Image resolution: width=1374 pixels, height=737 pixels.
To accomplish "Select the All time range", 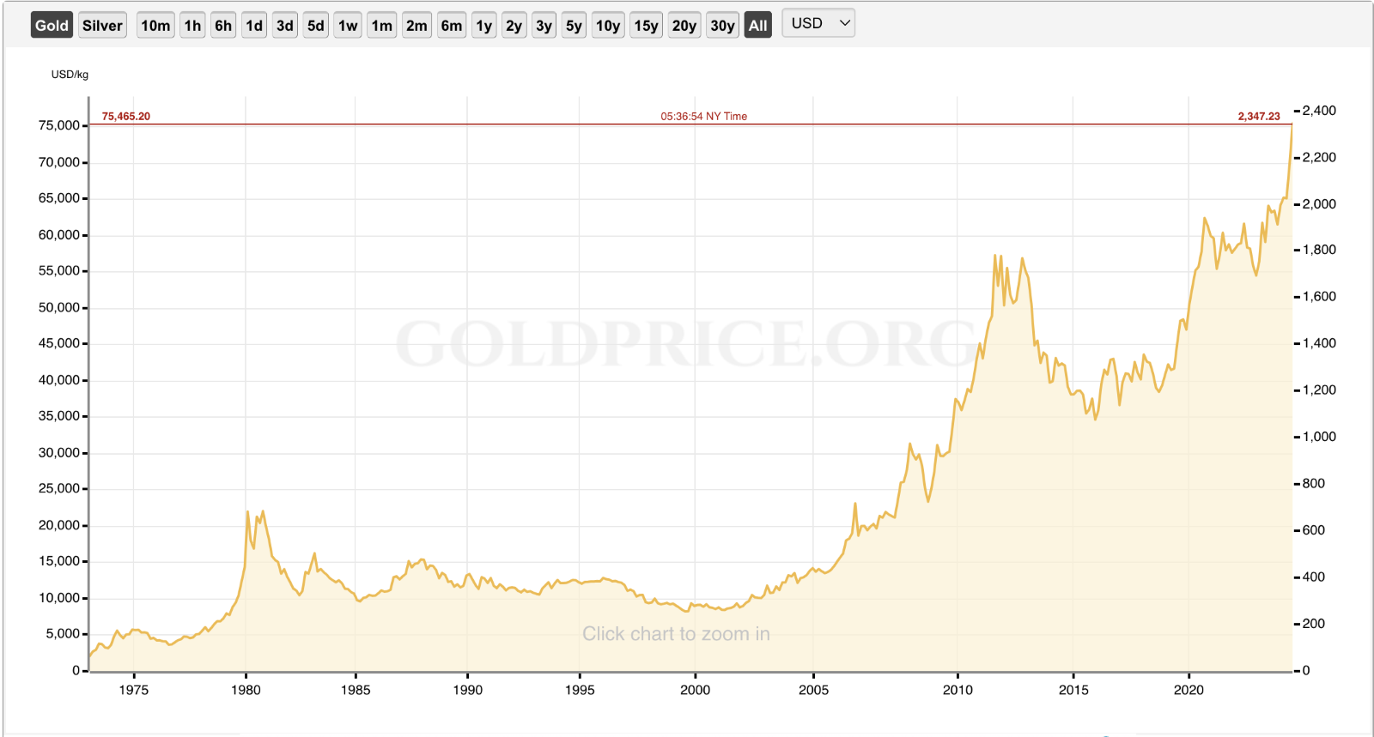I will tap(757, 25).
